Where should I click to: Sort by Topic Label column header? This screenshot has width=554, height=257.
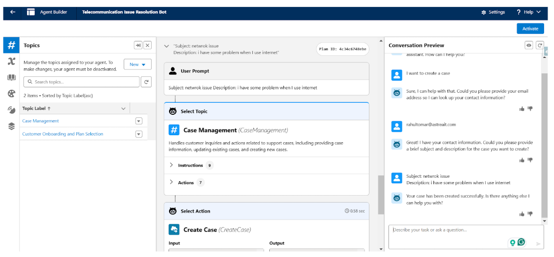(x=36, y=108)
